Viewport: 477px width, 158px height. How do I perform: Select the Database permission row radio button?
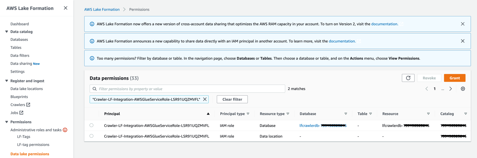pyautogui.click(x=91, y=125)
